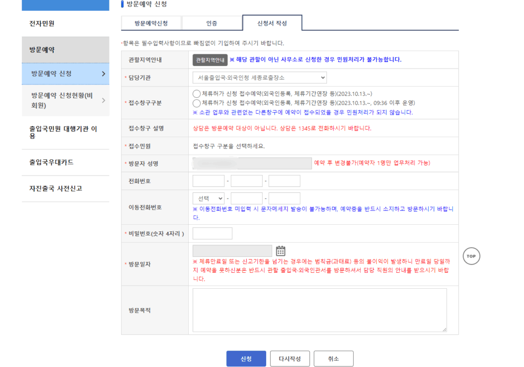Select the 신청서 작성 tab
Screen dimensions: 524x367
pos(272,24)
